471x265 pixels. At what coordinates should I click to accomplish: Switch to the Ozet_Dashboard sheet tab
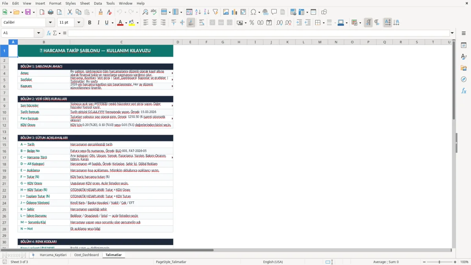coord(86,255)
